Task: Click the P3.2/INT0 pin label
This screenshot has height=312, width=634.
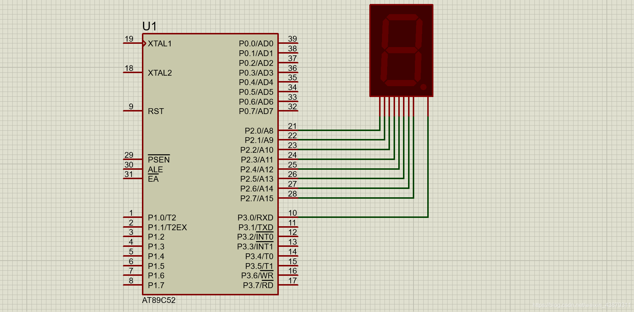Action: click(x=255, y=237)
